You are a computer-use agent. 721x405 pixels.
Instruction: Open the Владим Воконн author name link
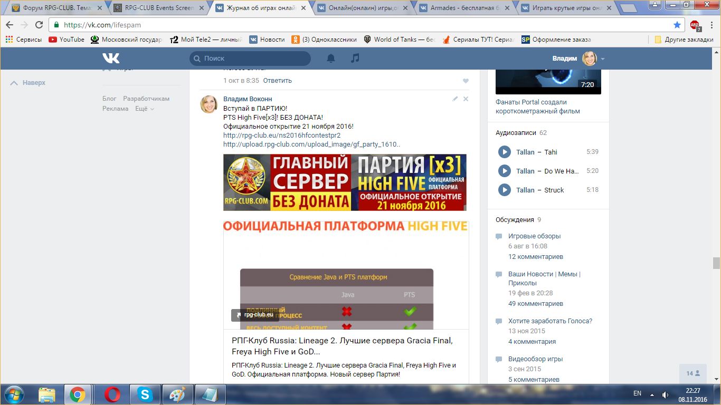248,99
